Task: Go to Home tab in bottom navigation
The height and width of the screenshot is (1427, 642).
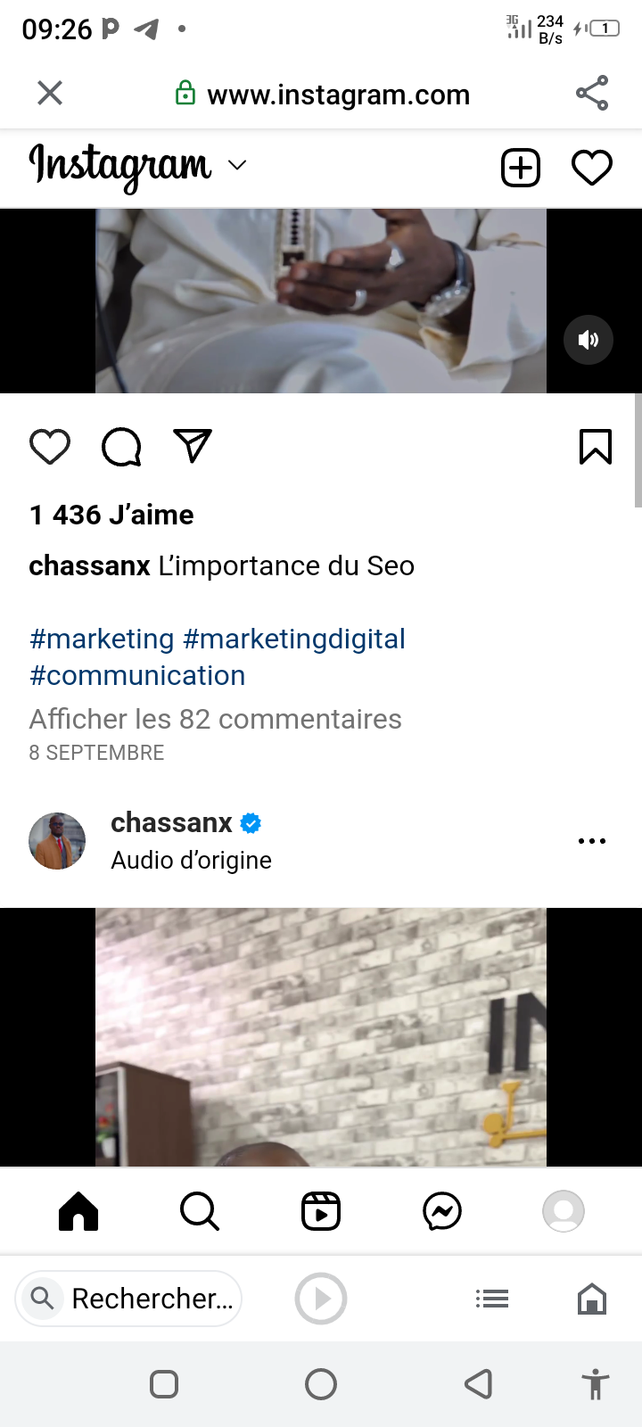Action: [78, 1211]
